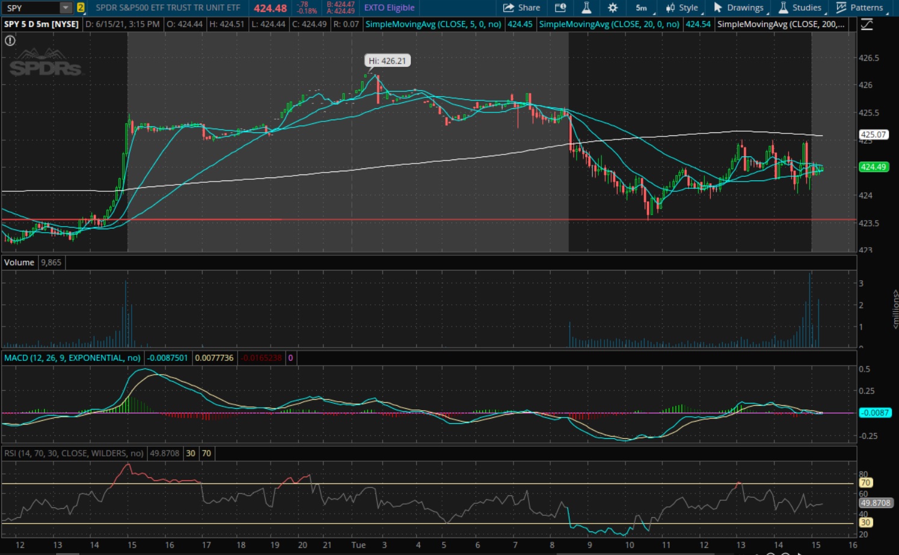This screenshot has height=555, width=899.
Task: Open chart settings gear icon
Action: [x=613, y=8]
